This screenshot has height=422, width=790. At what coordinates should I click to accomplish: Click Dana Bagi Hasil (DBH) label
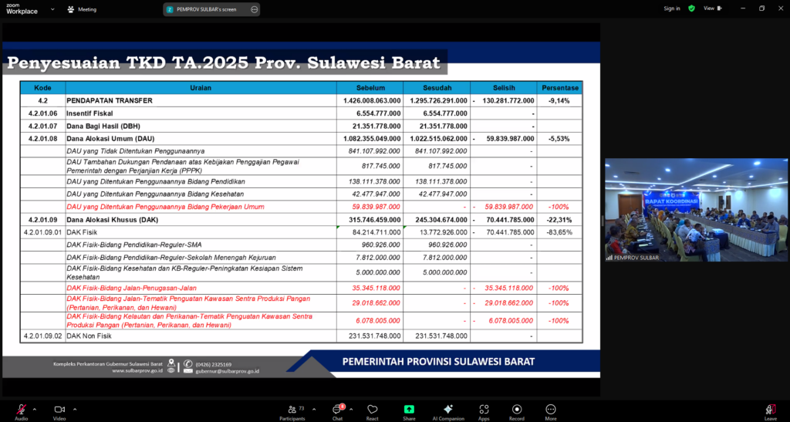click(103, 126)
